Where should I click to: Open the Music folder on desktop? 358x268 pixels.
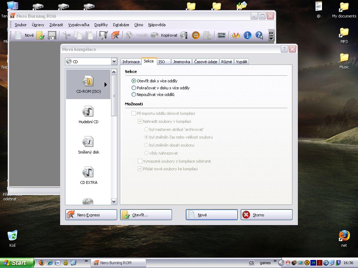pos(344,61)
